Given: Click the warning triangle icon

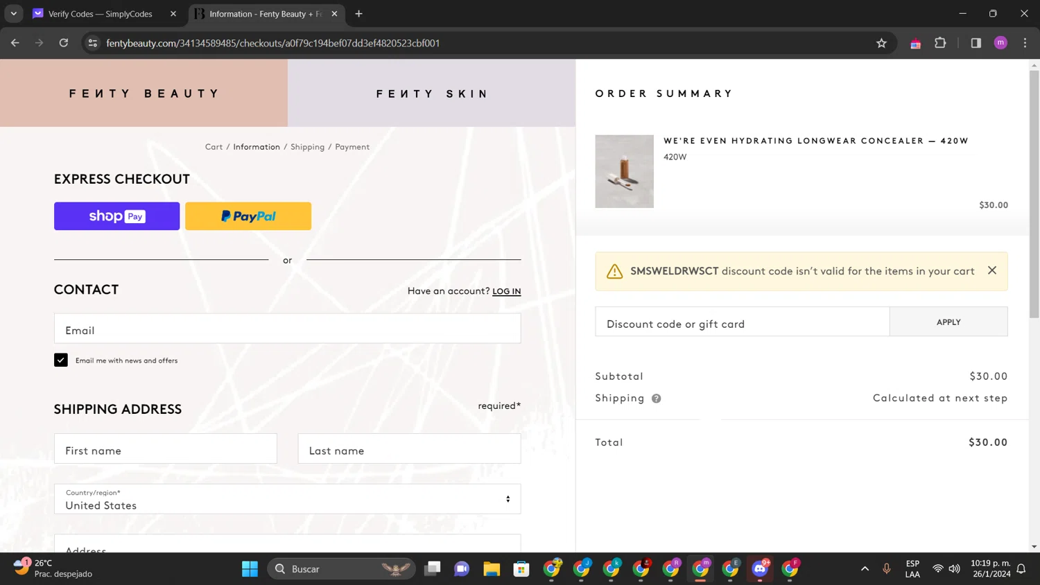Looking at the screenshot, I should (614, 271).
